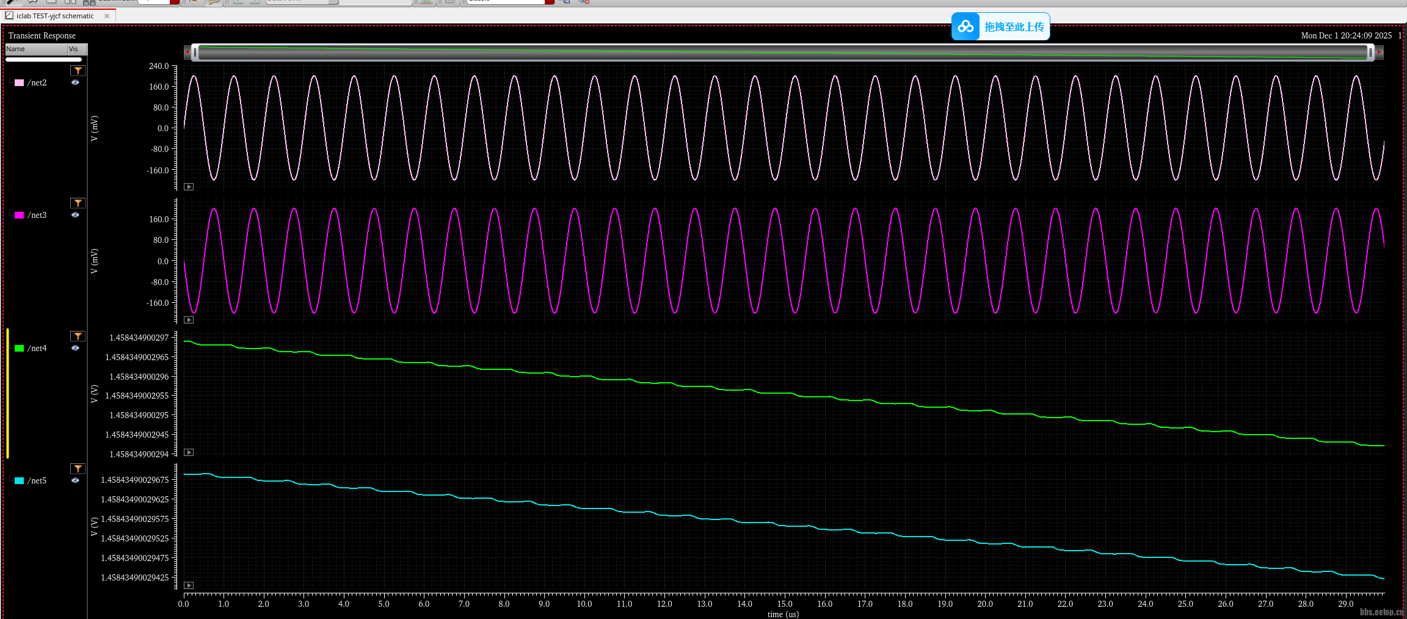Image resolution: width=1407 pixels, height=619 pixels.
Task: Click the blue cloud upload icon
Action: click(x=965, y=27)
